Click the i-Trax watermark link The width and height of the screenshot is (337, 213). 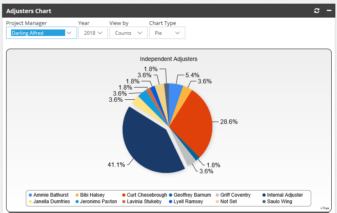pyautogui.click(x=325, y=208)
